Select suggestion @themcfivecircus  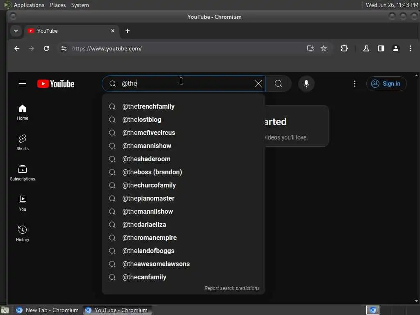pyautogui.click(x=183, y=132)
